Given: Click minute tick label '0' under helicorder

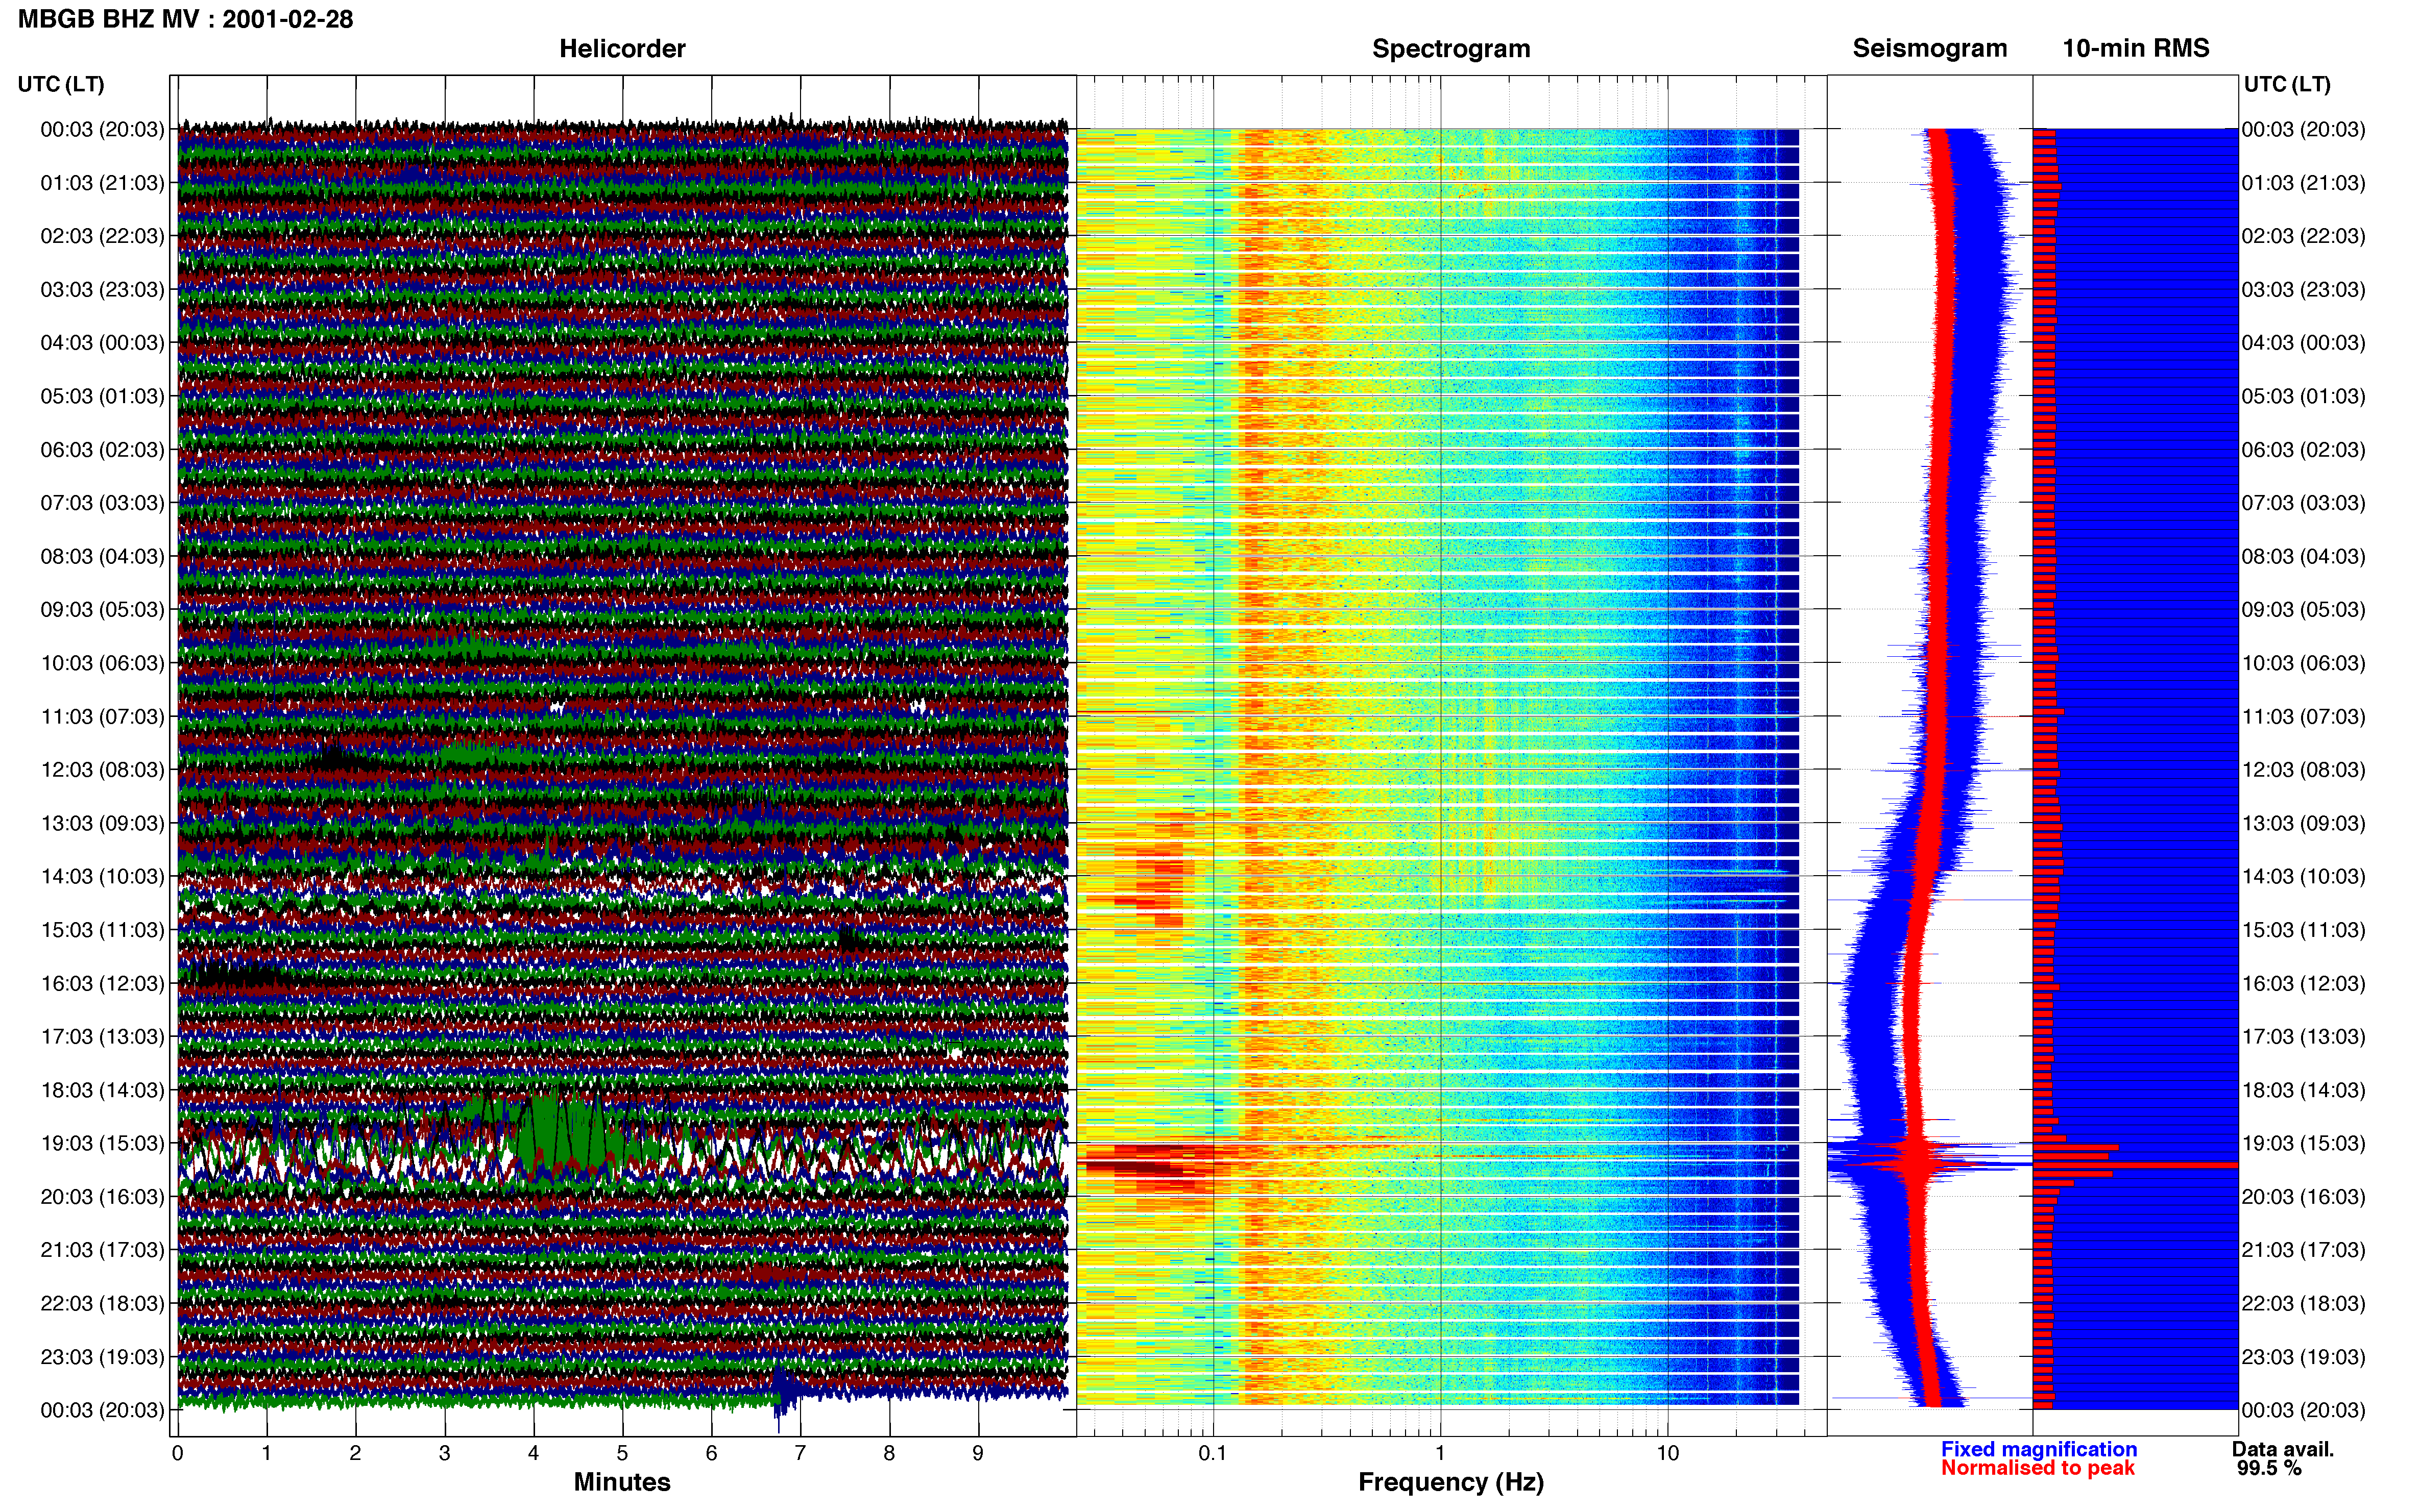Looking at the screenshot, I should (x=178, y=1453).
